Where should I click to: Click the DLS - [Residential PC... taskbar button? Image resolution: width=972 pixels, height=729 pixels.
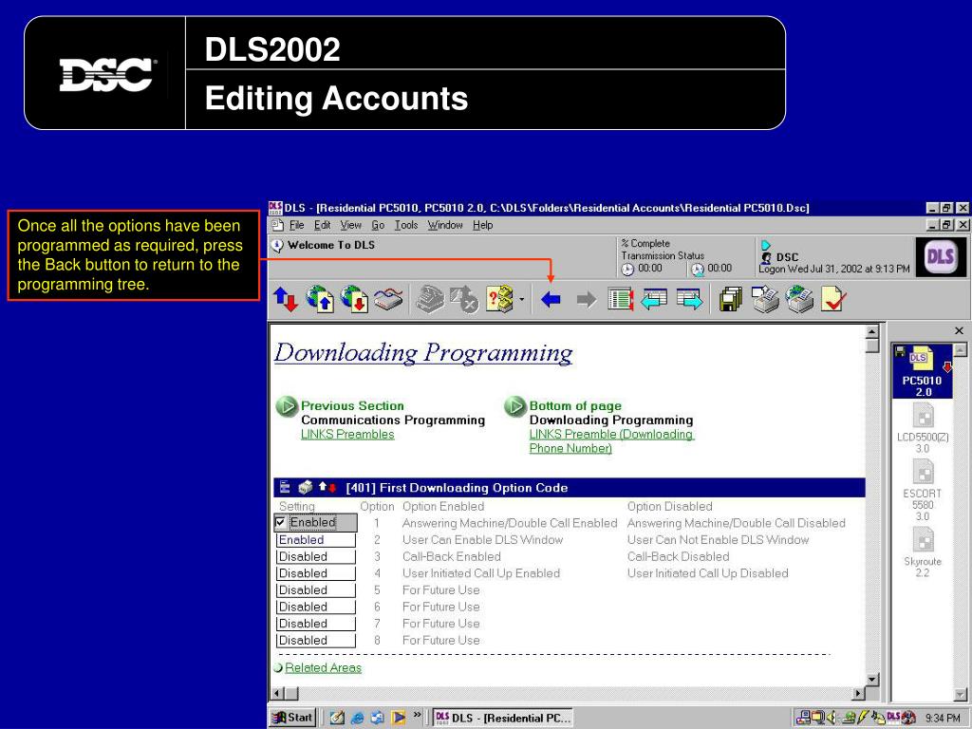(503, 718)
